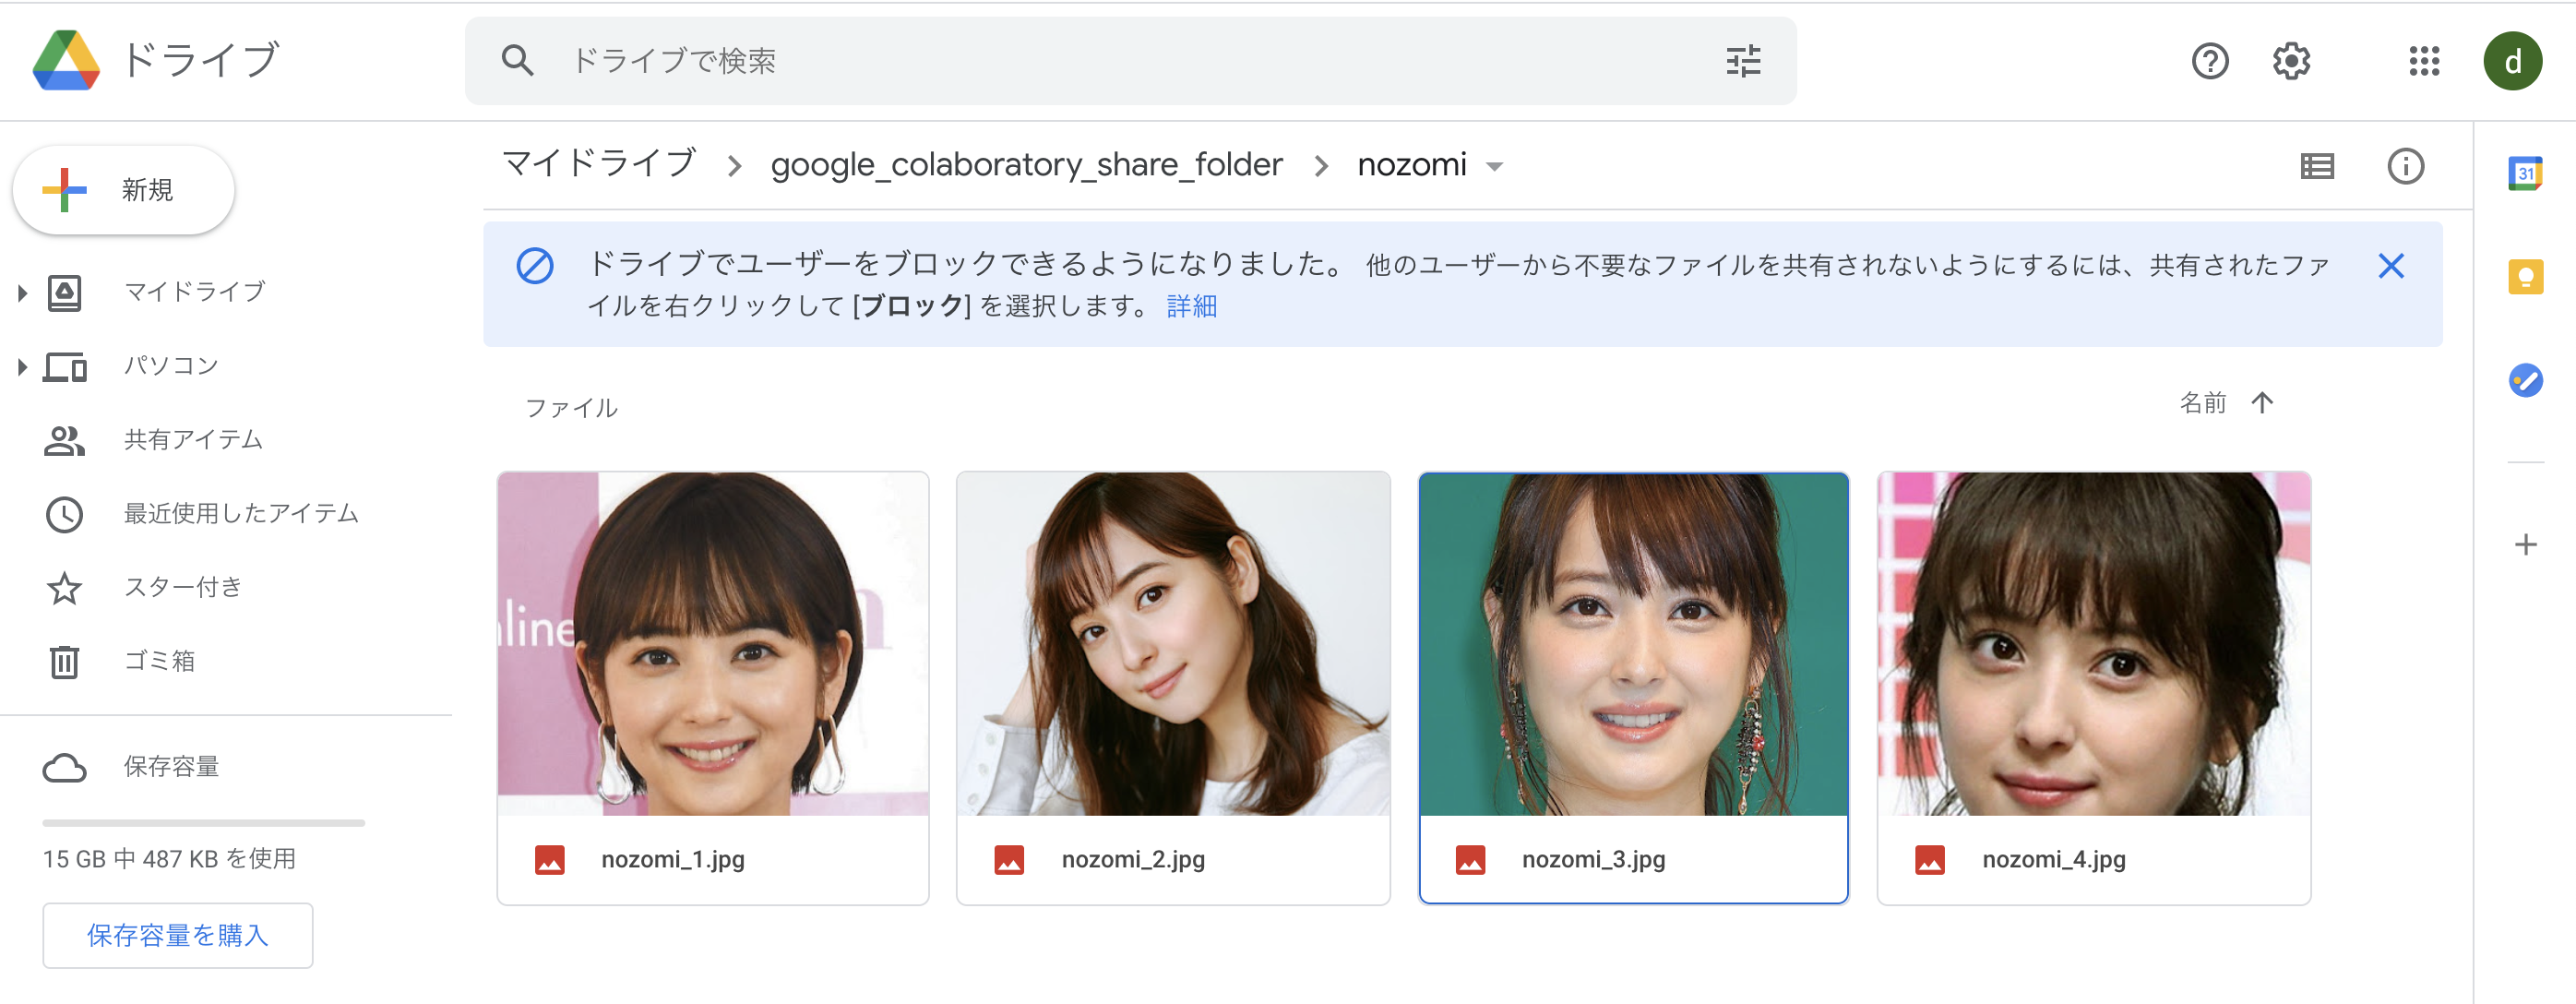Expand パソコン tree in sidebar
This screenshot has height=1004, width=2576.
click(22, 366)
